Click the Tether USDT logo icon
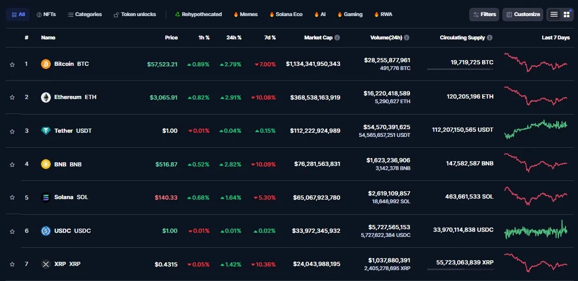Viewport: 578px width, 281px height. (46, 131)
